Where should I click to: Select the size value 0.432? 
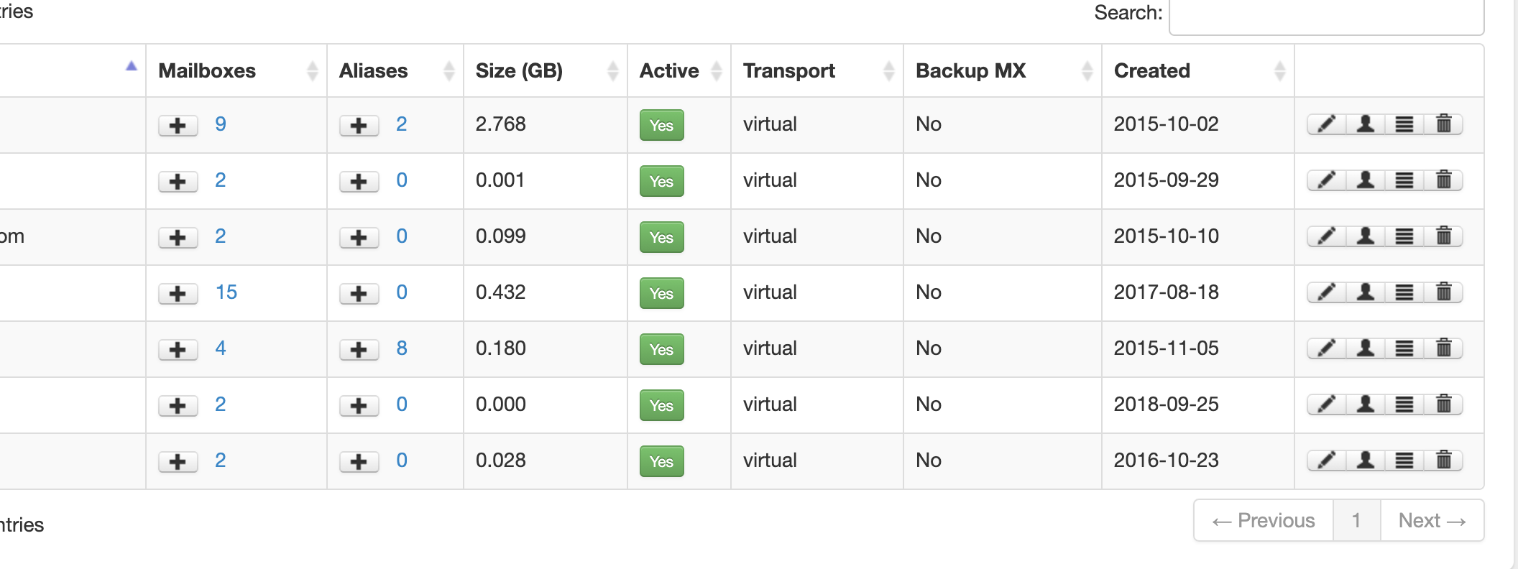click(x=501, y=292)
